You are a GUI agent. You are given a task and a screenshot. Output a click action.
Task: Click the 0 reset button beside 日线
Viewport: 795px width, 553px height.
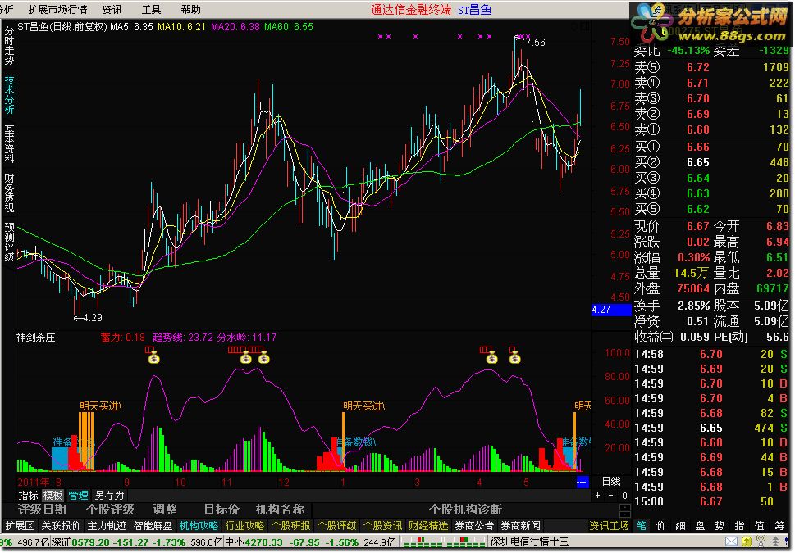[x=624, y=496]
